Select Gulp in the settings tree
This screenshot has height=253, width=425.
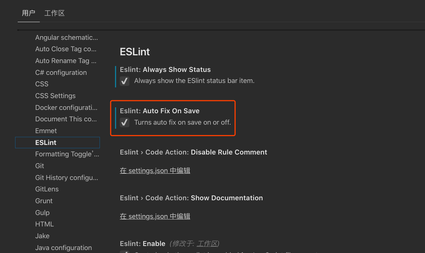click(42, 212)
